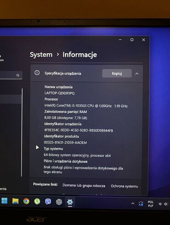Open the Windows Start menu

tap(5, 201)
